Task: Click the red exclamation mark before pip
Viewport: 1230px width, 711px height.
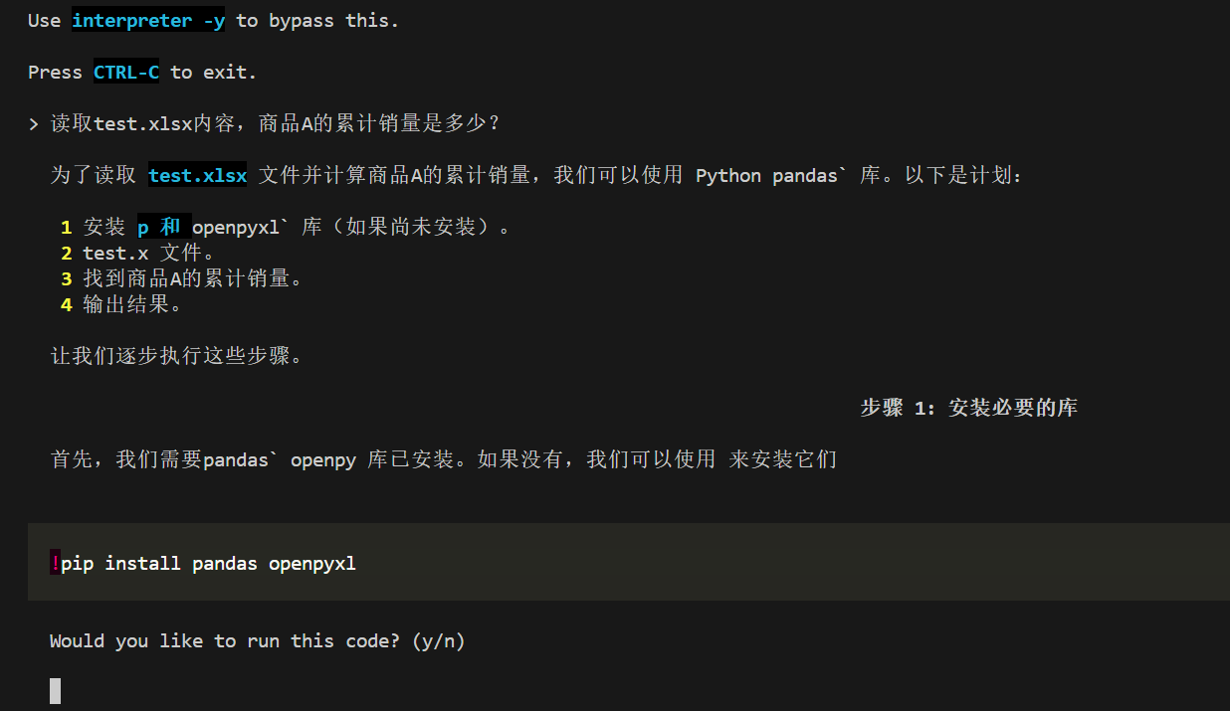Action: tap(55, 564)
